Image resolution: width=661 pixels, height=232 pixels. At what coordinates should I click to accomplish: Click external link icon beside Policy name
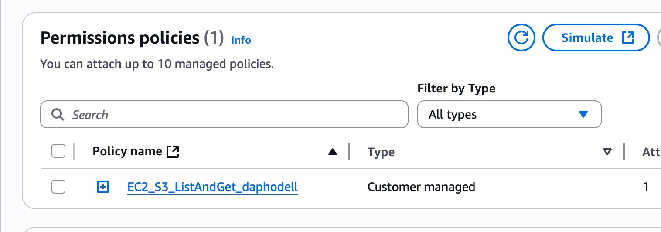[173, 151]
